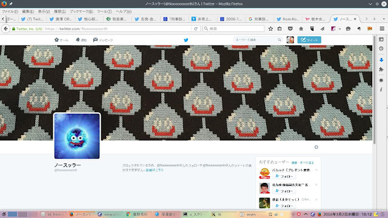
Task: Dismiss second suggested user with X
Action: click(x=316, y=185)
